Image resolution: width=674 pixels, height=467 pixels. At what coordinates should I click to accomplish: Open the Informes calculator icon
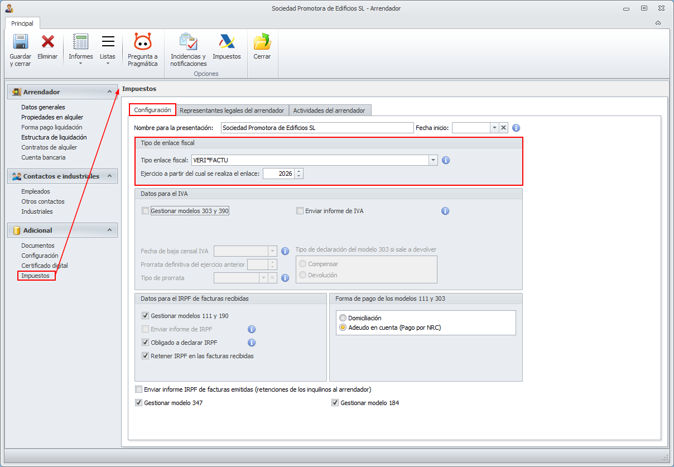(81, 42)
